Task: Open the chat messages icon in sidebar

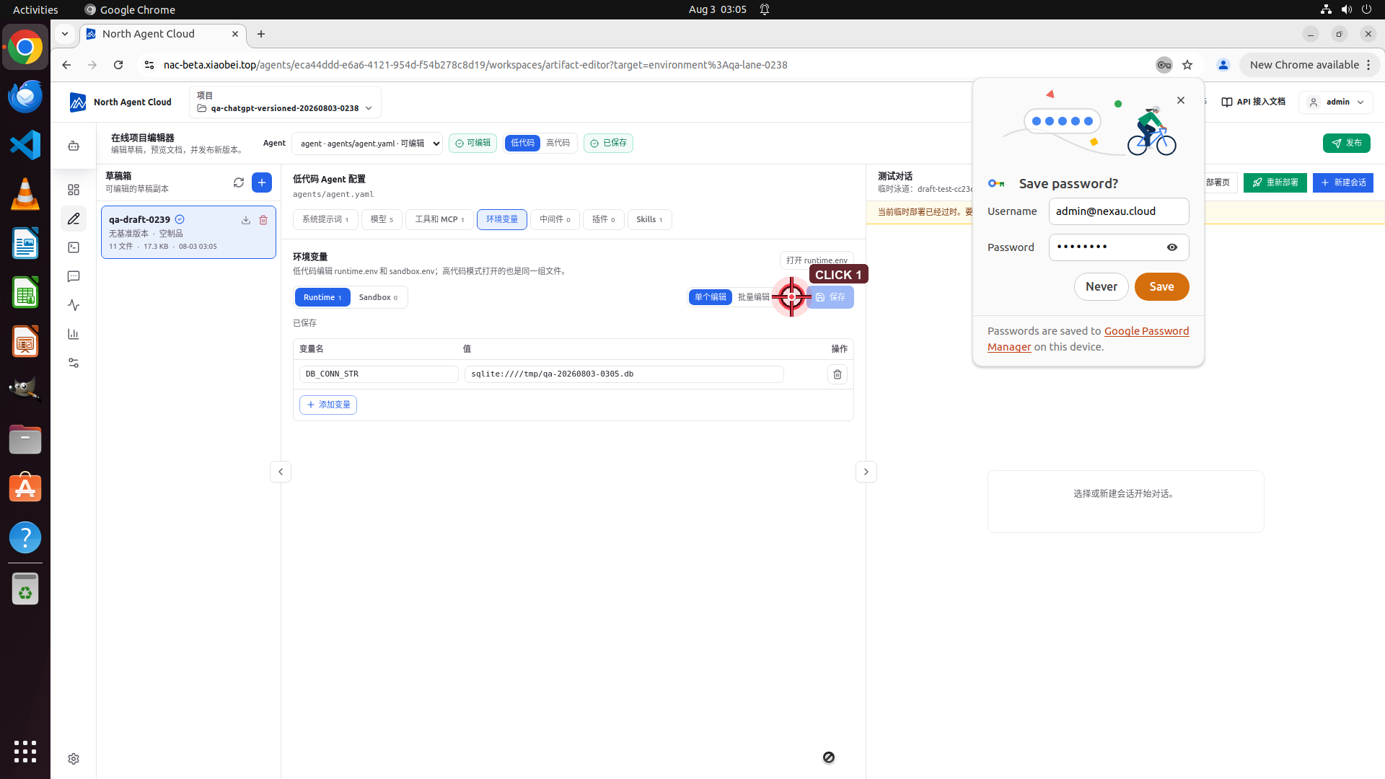Action: point(74,276)
